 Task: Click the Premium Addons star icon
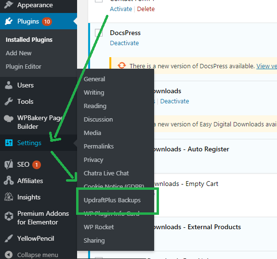[9, 216]
